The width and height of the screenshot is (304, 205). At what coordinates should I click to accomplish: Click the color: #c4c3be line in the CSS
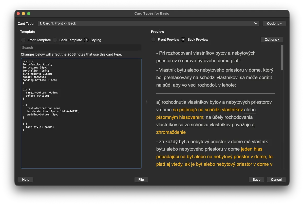pos(37,96)
